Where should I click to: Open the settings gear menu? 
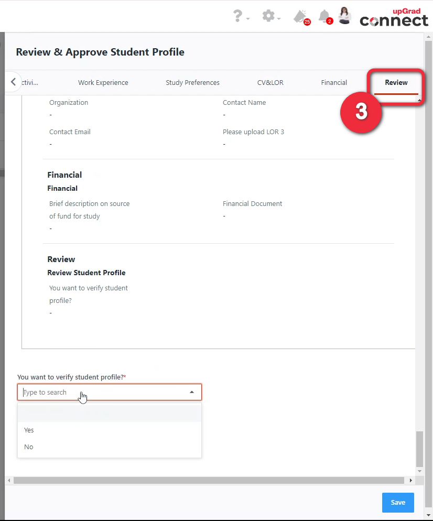click(268, 16)
